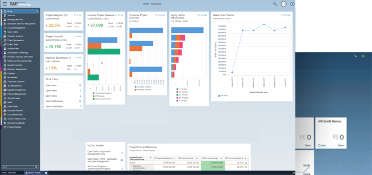Open ITD Invoiced Revenue column dropdown
This screenshot has height=175, width=372.
(x=174, y=158)
